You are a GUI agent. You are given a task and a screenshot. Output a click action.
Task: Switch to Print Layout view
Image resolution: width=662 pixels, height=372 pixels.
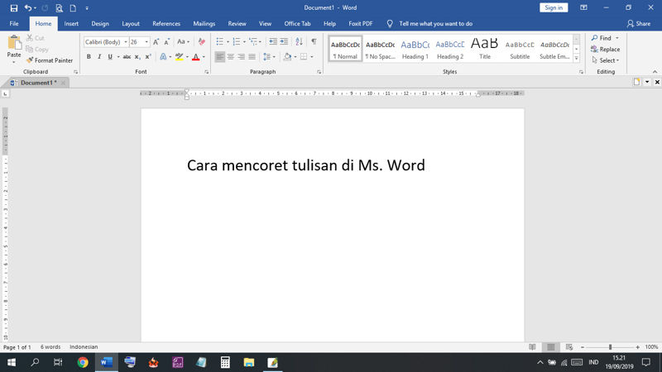(551, 347)
